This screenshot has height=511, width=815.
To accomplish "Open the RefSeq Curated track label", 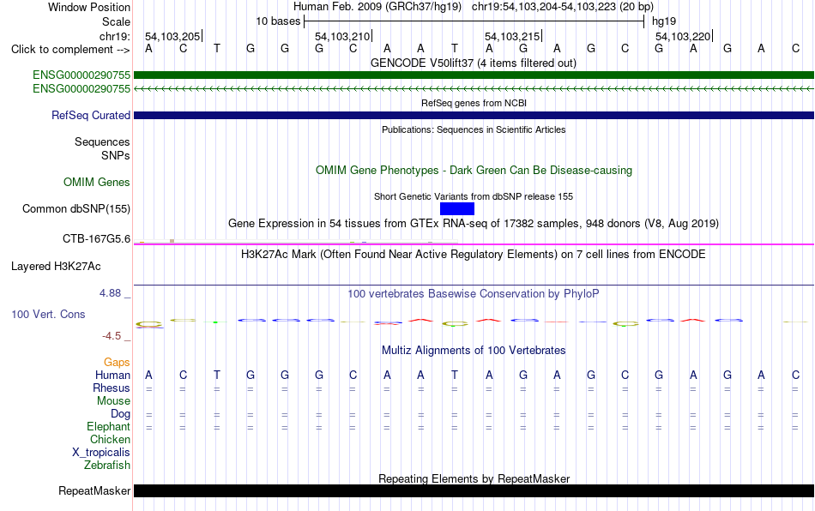I will click(91, 115).
